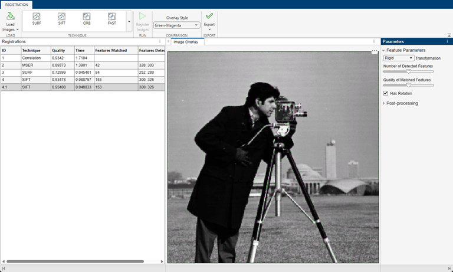Open the Export dropdown arrow
Viewport: 453px width, 272px height.
[x=209, y=30]
